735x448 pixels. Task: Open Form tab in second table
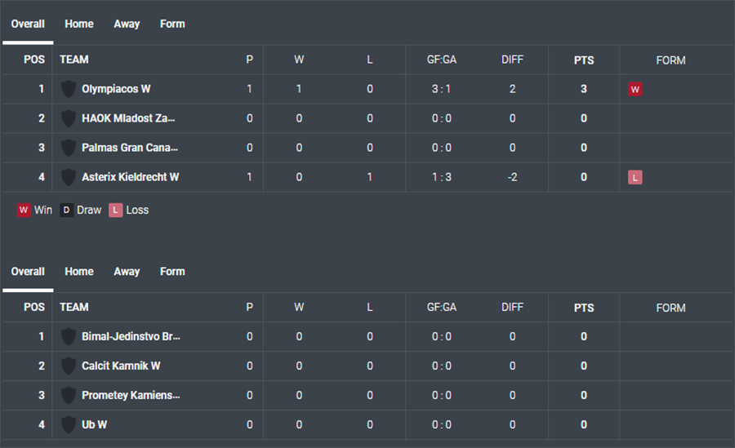[172, 272]
